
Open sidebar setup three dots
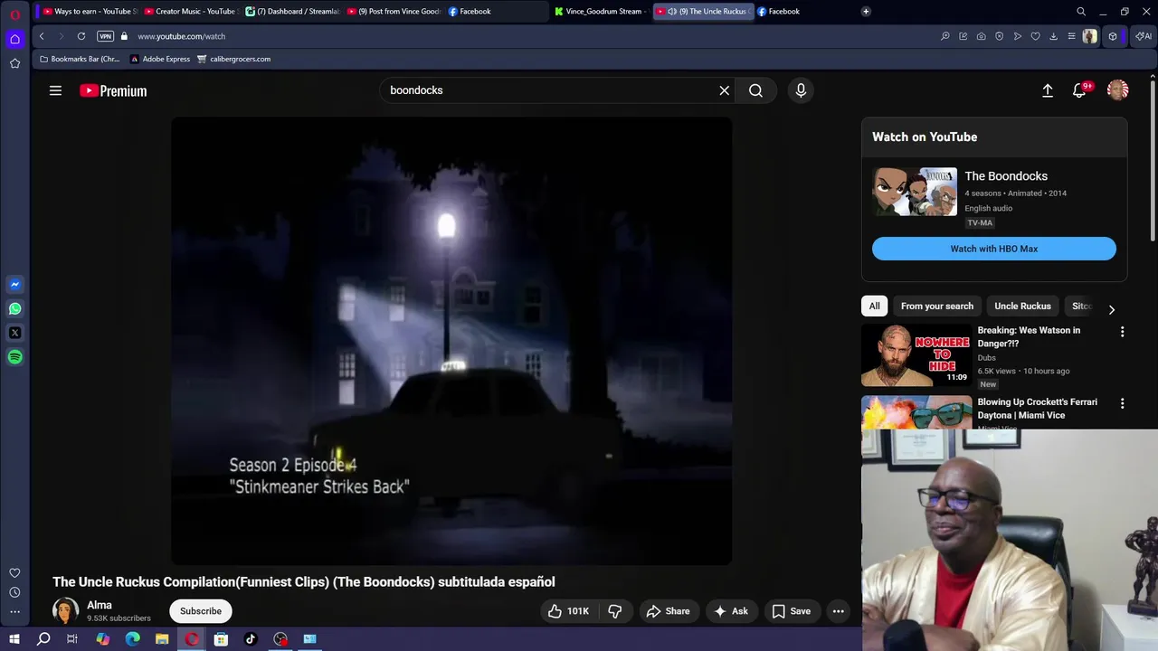14,613
